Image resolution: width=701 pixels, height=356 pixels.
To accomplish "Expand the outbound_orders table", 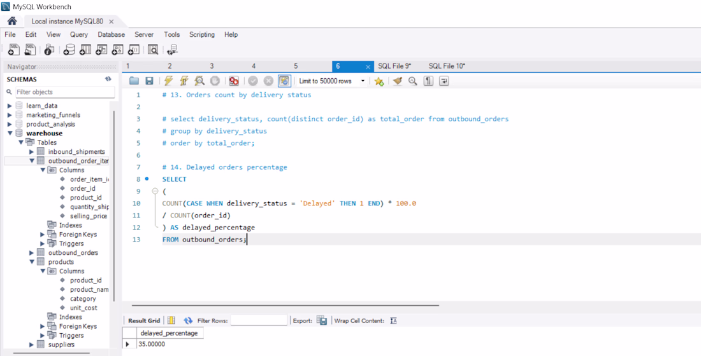I will click(x=31, y=252).
